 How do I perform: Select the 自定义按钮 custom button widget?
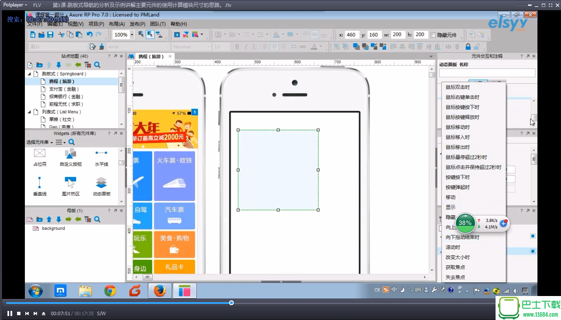coord(70,157)
